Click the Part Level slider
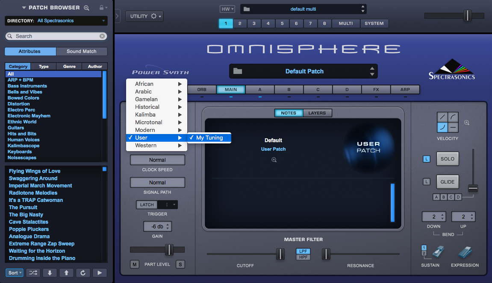Image resolution: width=492 pixels, height=283 pixels. (157, 250)
